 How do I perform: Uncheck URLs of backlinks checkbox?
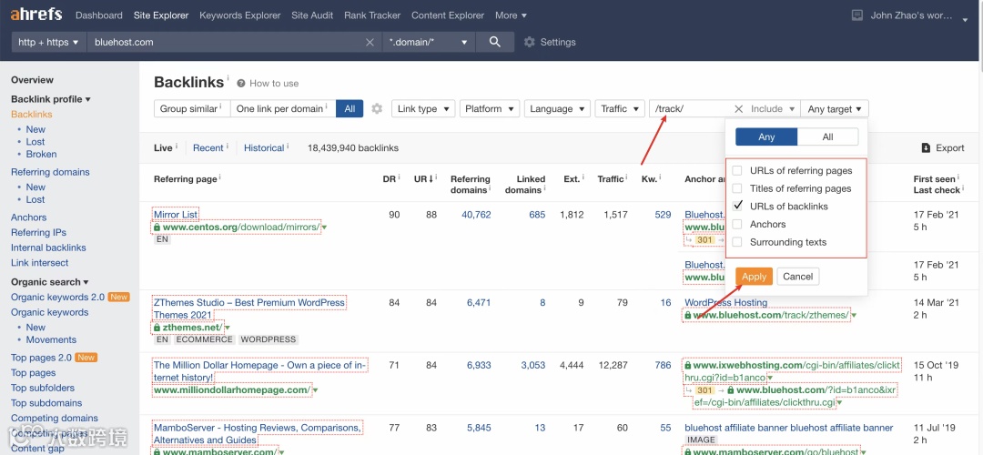[x=738, y=207]
